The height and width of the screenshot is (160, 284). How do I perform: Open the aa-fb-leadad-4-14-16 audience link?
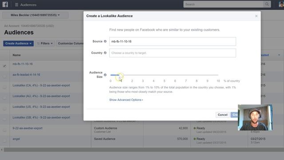click(x=27, y=75)
